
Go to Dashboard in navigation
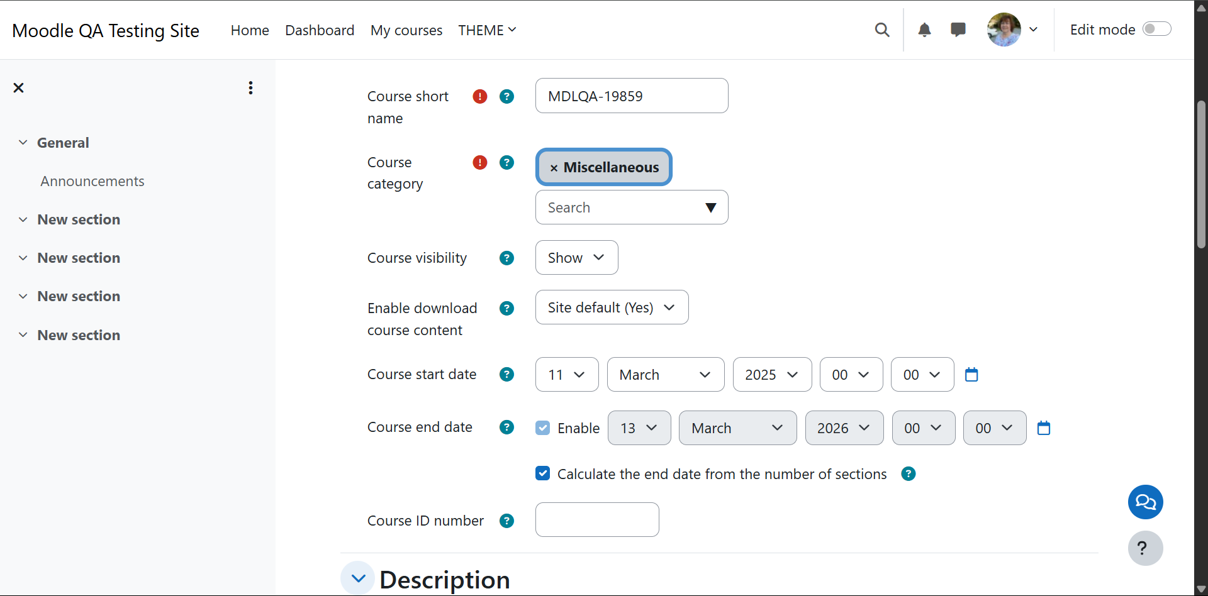320,30
